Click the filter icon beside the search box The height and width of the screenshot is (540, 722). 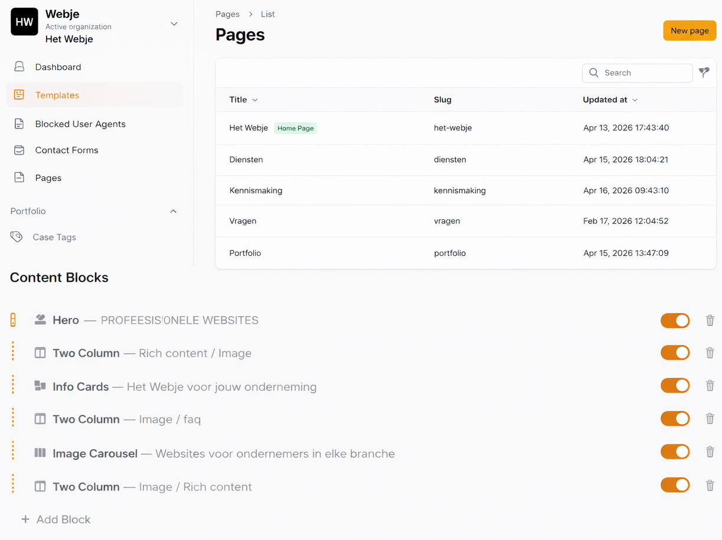[x=704, y=73]
